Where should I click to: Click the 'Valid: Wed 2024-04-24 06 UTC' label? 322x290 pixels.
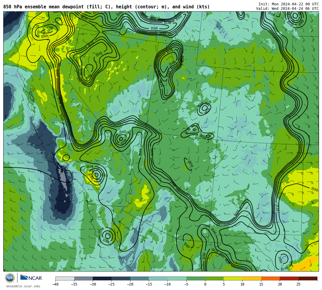pyautogui.click(x=287, y=9)
